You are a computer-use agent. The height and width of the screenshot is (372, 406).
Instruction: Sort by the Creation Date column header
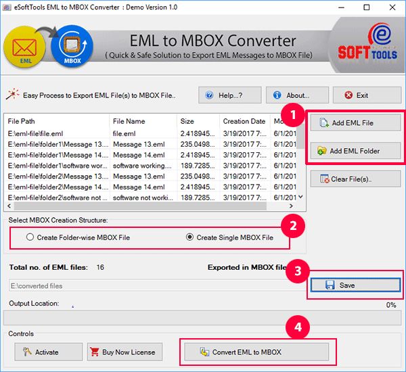pos(245,121)
